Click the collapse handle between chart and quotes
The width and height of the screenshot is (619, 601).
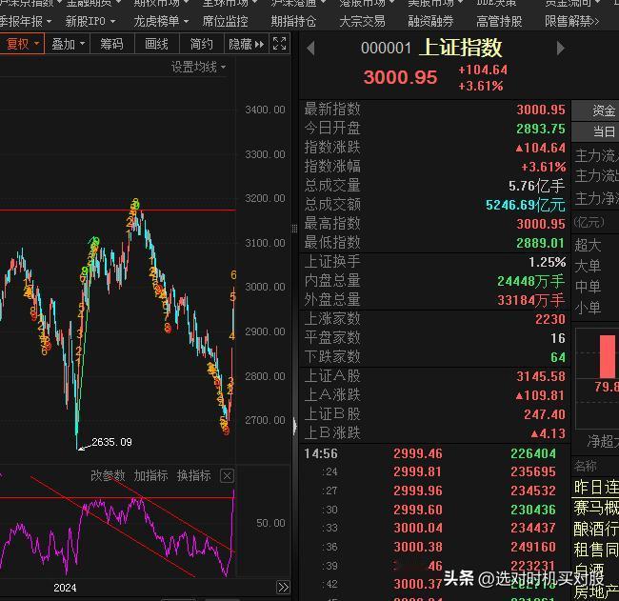click(294, 426)
